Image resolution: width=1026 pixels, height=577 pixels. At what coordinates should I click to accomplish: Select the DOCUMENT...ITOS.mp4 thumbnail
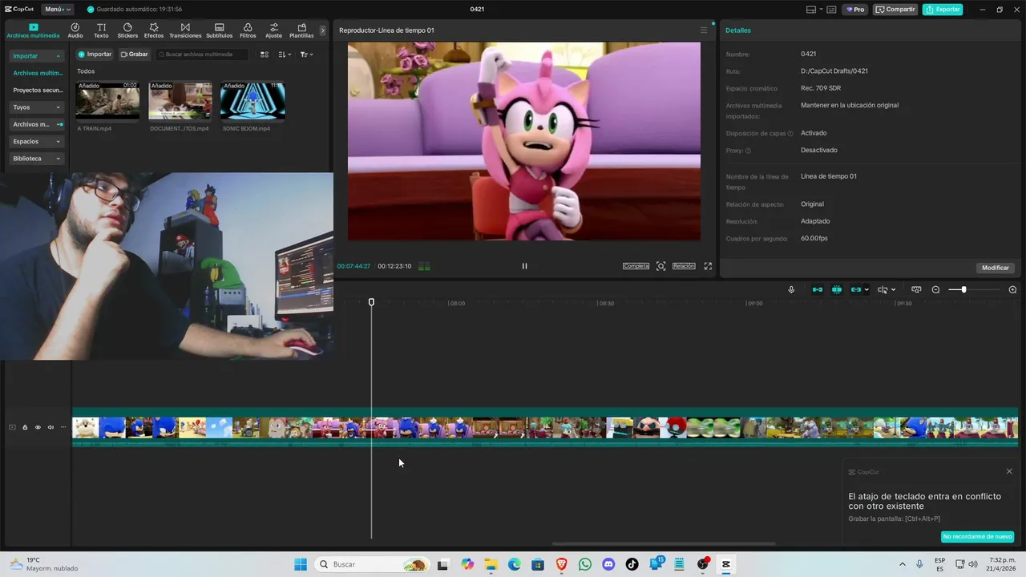(x=180, y=100)
